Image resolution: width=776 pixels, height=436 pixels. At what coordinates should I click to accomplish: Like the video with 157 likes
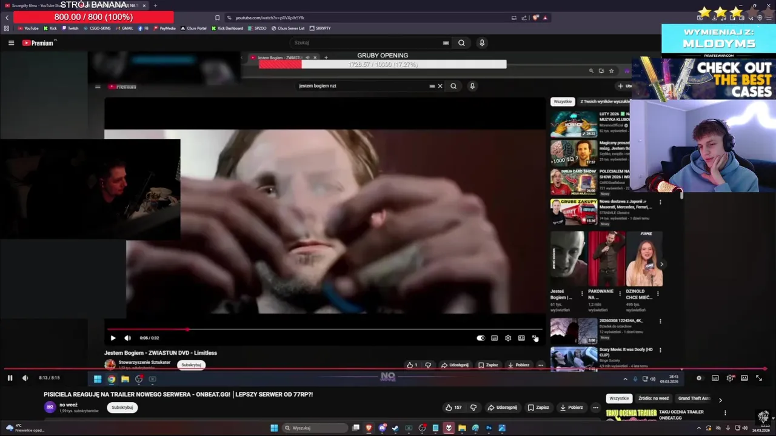453,408
